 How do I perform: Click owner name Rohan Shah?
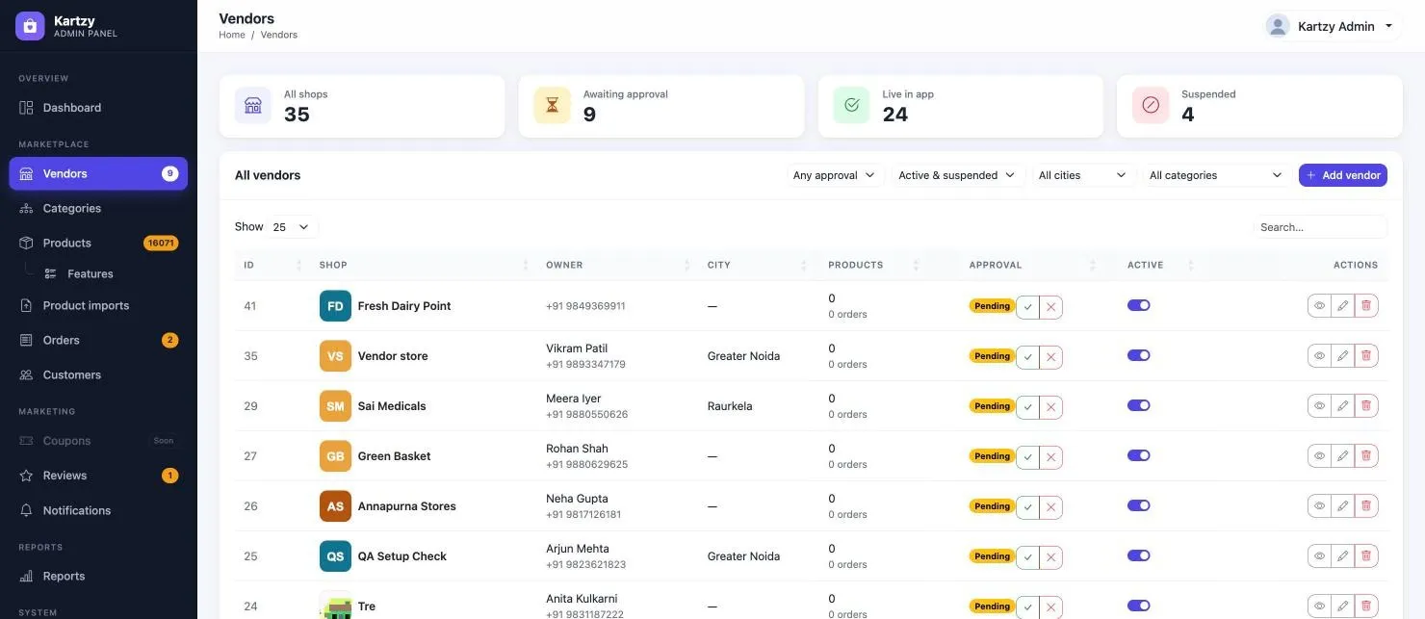pos(577,449)
